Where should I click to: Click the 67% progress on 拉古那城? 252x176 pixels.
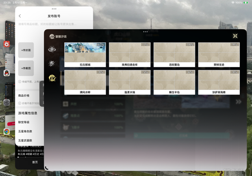101,44
